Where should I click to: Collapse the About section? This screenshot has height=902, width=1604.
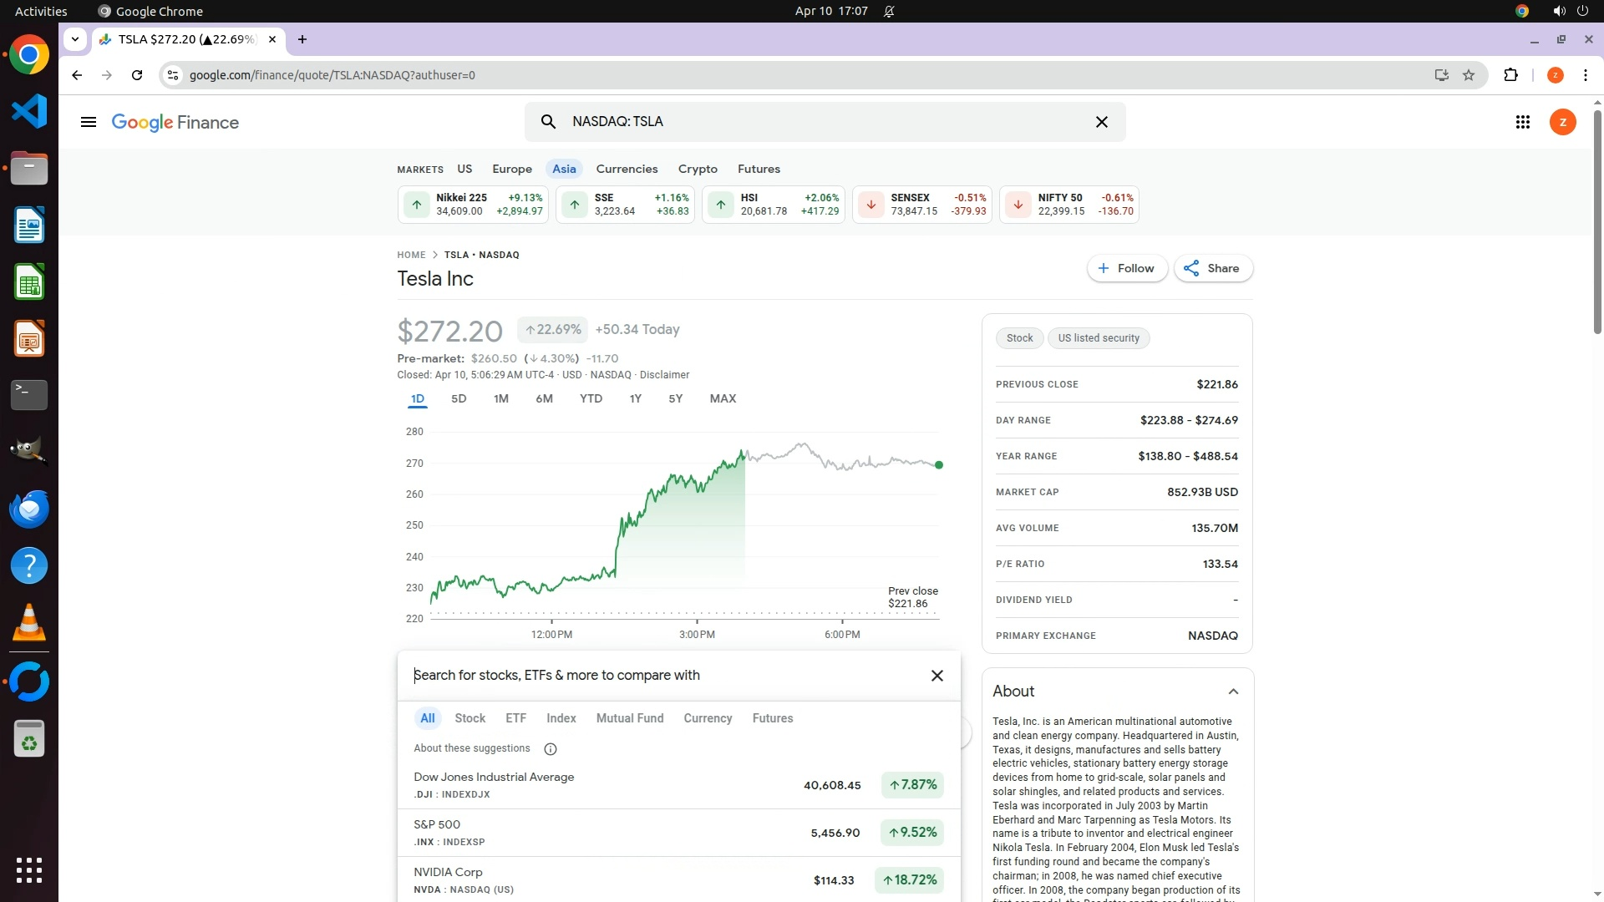coord(1232,692)
